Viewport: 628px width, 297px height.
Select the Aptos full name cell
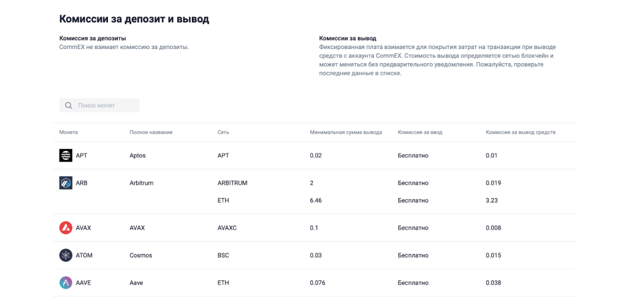pyautogui.click(x=137, y=156)
